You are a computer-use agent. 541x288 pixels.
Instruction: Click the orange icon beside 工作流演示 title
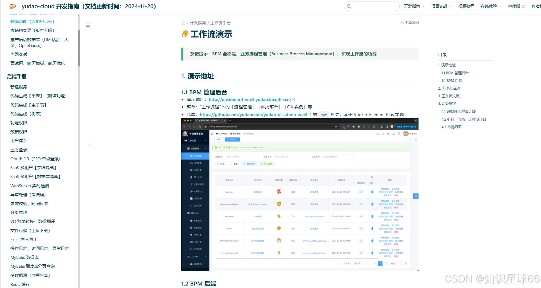click(185, 34)
